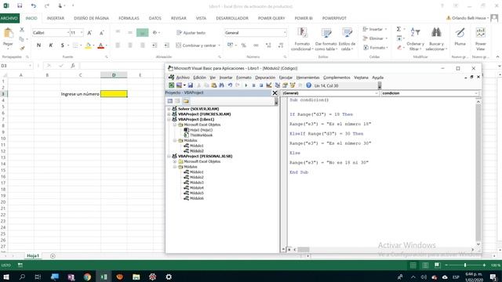
Task: Switch to Page Layout view in status bar
Action: pyautogui.click(x=425, y=265)
